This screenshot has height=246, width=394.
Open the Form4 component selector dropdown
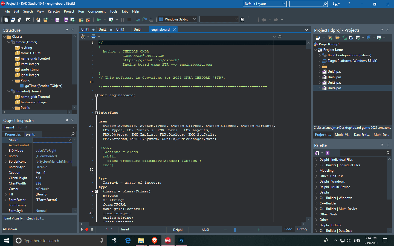74,127
